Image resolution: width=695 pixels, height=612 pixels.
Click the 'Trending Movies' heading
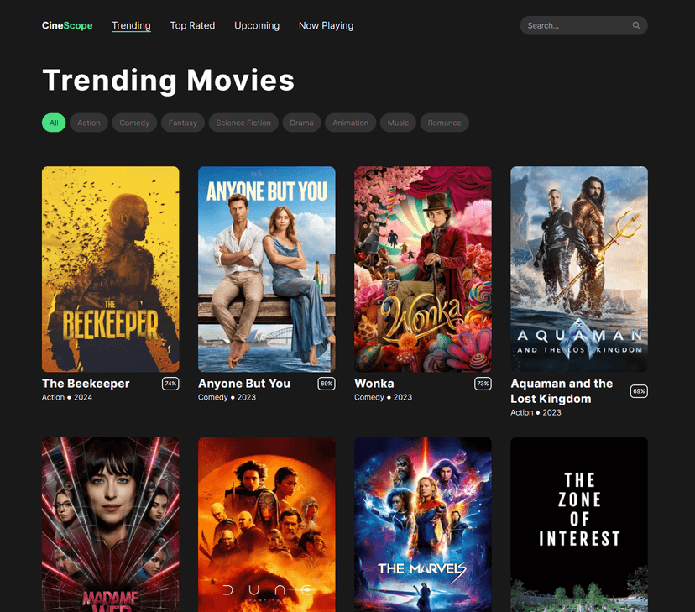pyautogui.click(x=169, y=81)
